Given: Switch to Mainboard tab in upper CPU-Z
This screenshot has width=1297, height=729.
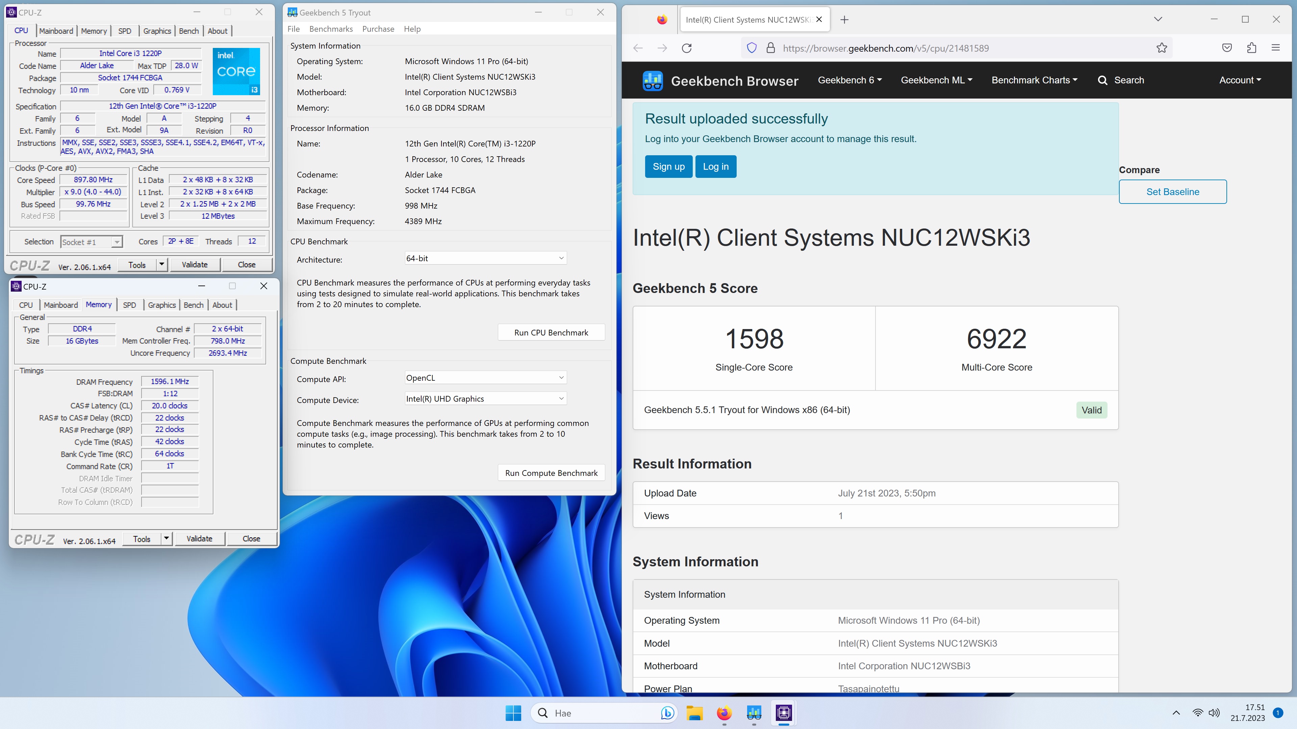Looking at the screenshot, I should pyautogui.click(x=56, y=31).
